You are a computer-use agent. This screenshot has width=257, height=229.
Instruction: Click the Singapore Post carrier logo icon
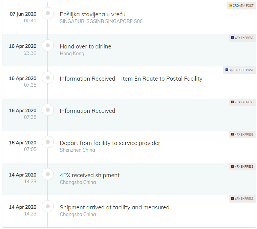227,70
